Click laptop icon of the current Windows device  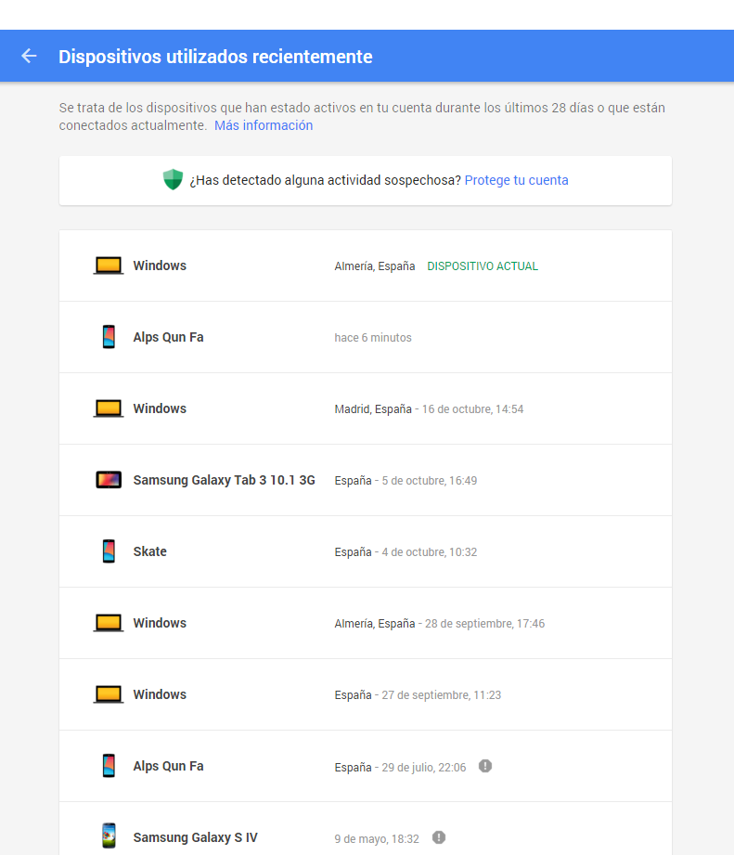click(x=109, y=266)
